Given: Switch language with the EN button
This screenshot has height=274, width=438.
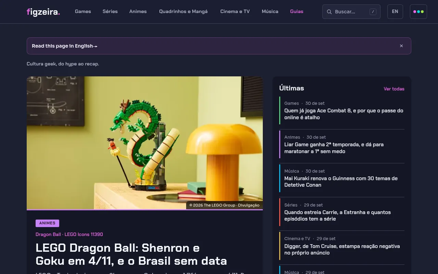Looking at the screenshot, I should tap(395, 12).
